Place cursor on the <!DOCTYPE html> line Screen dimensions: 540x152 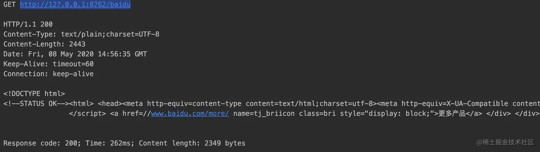(x=34, y=94)
